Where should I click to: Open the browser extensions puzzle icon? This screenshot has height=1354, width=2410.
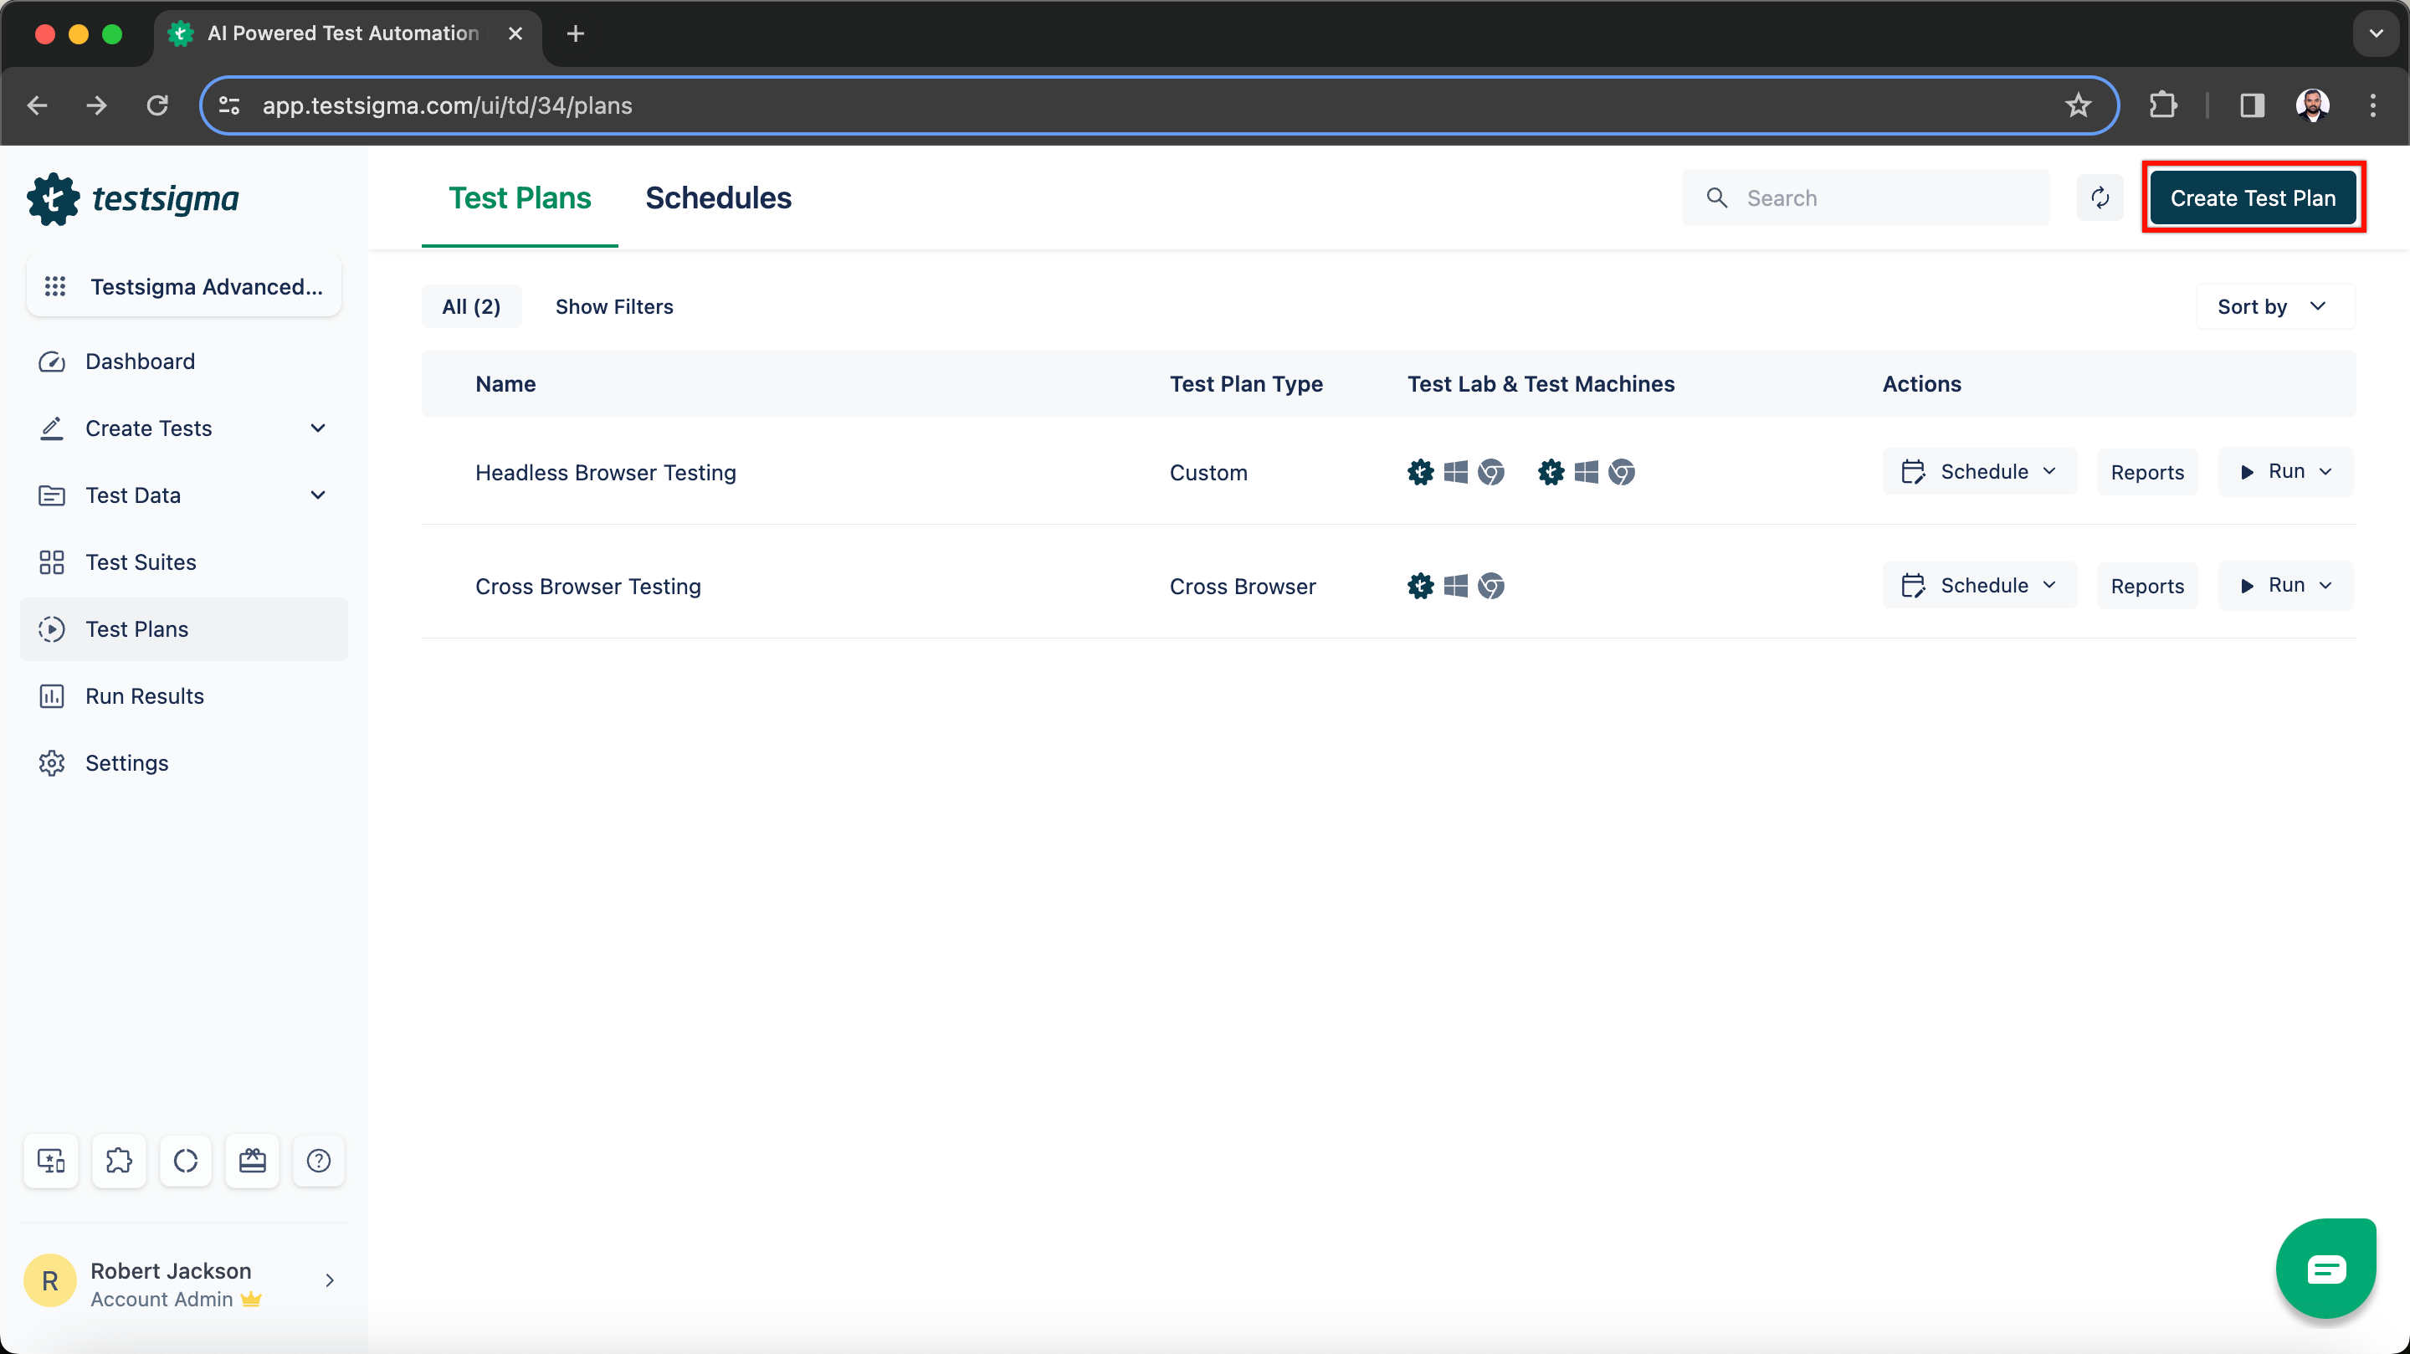coord(2163,105)
